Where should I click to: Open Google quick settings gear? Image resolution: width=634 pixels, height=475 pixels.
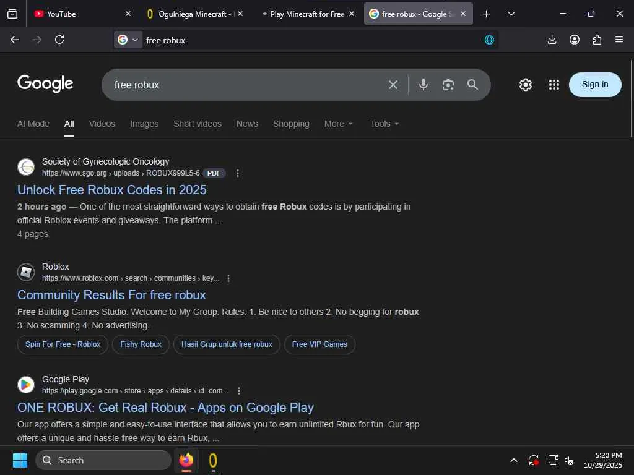pyautogui.click(x=525, y=85)
